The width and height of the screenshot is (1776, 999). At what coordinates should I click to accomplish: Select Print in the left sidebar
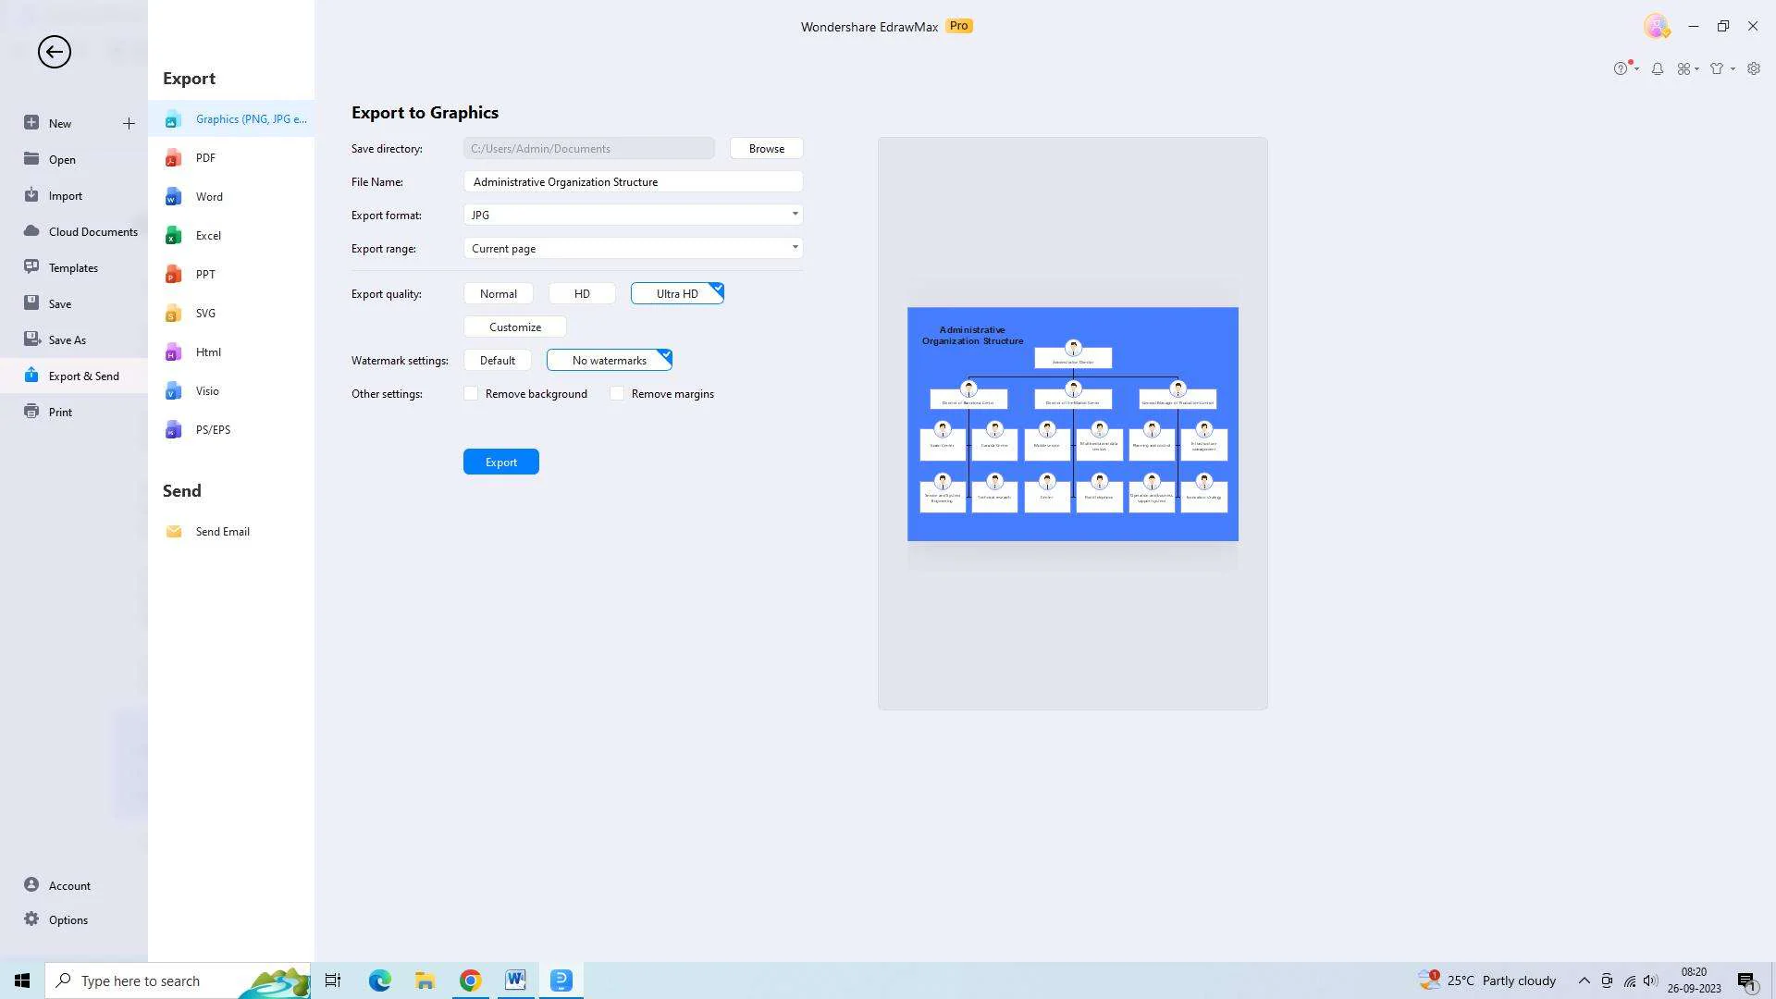point(60,413)
